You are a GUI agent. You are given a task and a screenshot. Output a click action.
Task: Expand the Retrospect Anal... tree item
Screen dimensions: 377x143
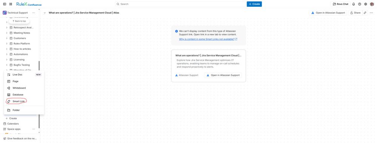coord(7,28)
